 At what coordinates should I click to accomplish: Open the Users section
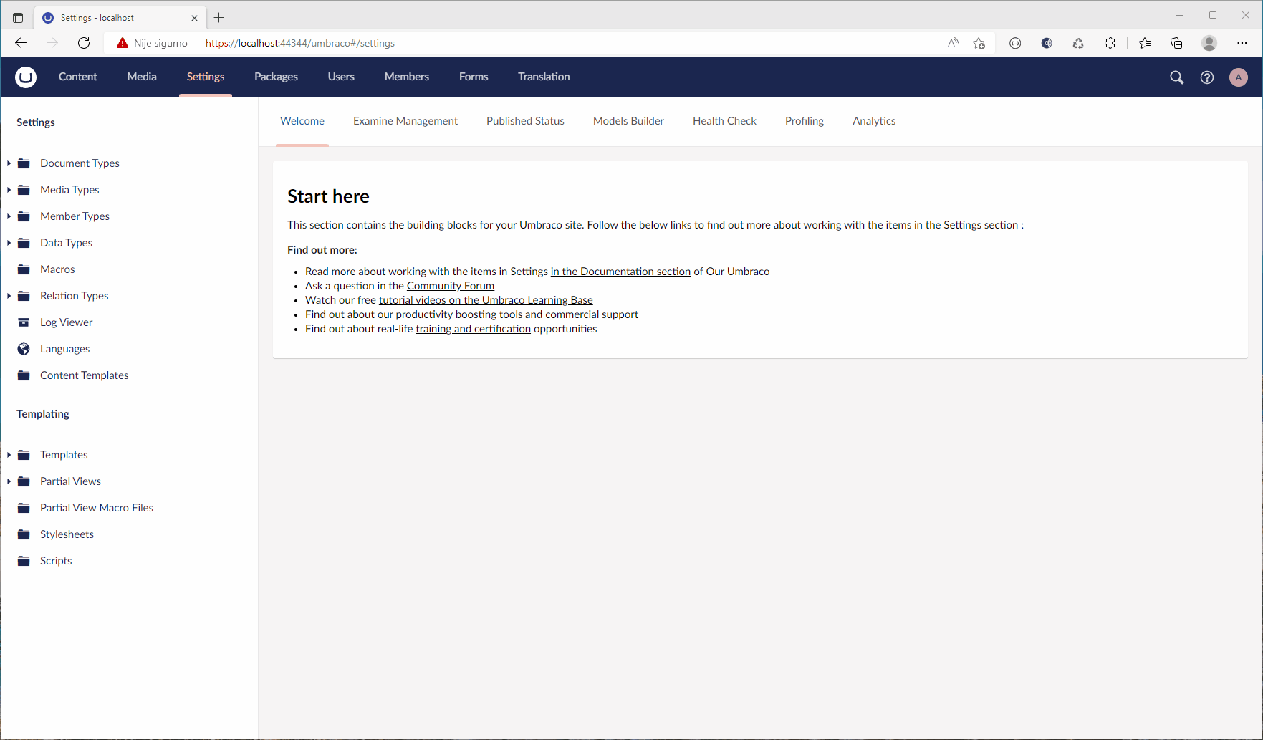click(341, 77)
